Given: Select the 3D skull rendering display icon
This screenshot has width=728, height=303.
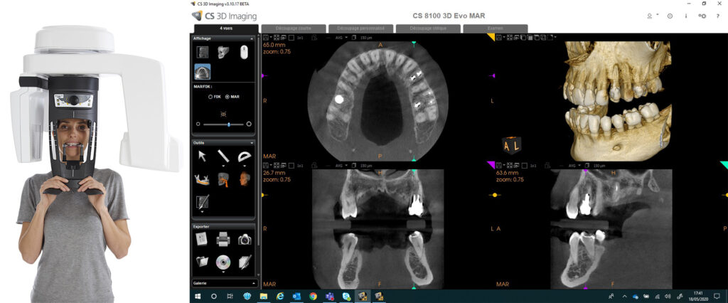Looking at the screenshot, I should pos(223,52).
